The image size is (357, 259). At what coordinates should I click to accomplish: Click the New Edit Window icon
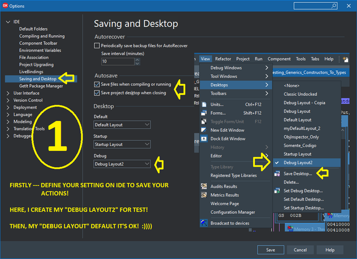pos(204,130)
